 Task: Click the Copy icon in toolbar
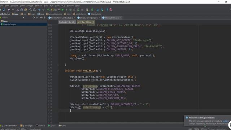click(x=22, y=10)
